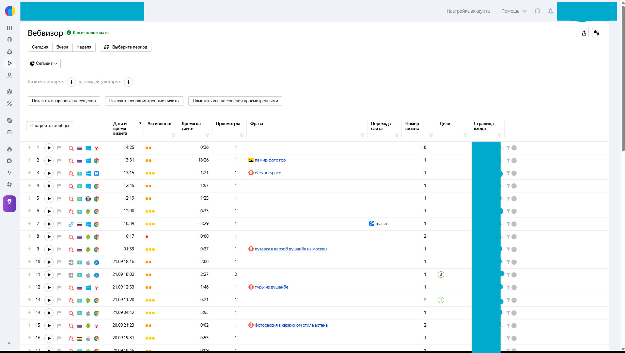Open the Вебвизор play icon in sidebar

[9, 63]
